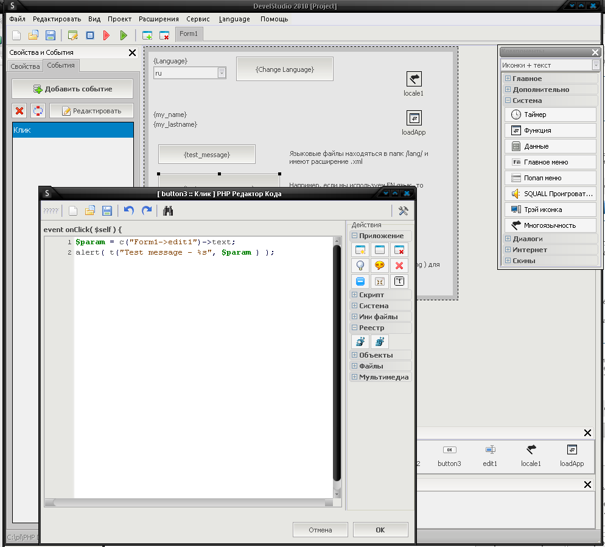The height and width of the screenshot is (547, 605).
Task: Click the red play triangle icon
Action: coord(107,35)
